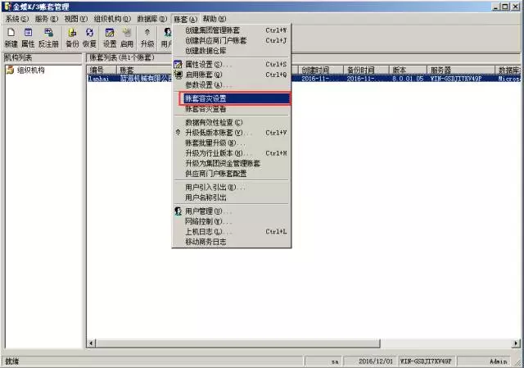Viewport: 524px width, 368px height.
Task: Select the 组织机构 tree node icon
Action: 11,70
